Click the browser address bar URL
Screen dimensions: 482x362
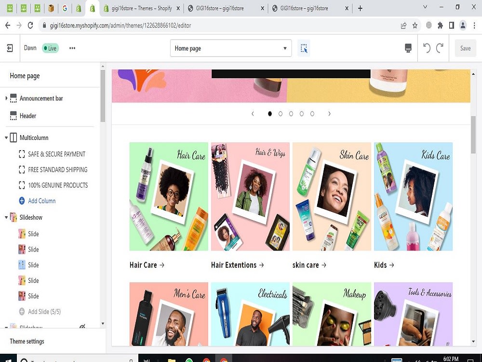click(120, 26)
